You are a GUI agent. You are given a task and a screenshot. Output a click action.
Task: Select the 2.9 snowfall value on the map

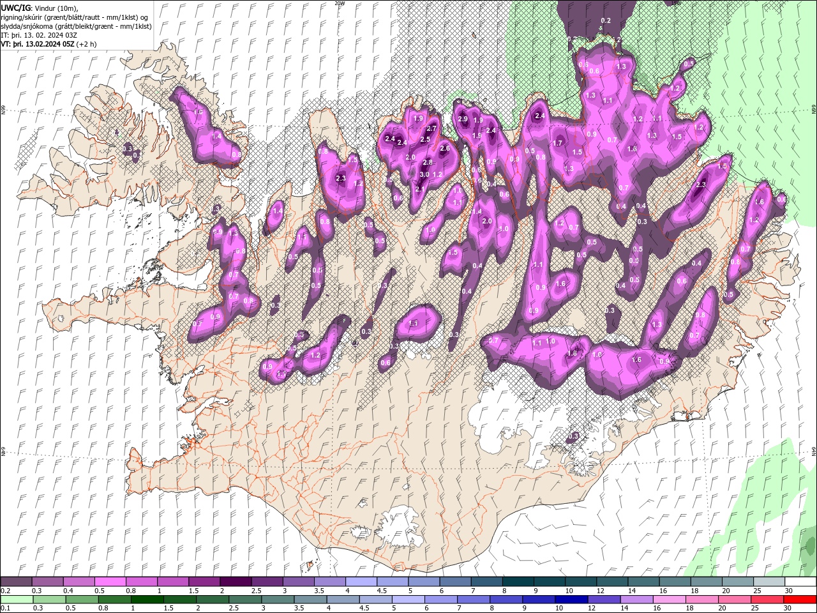(463, 119)
